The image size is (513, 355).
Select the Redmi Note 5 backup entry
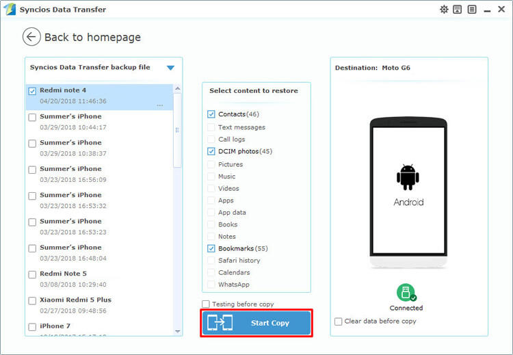63,274
